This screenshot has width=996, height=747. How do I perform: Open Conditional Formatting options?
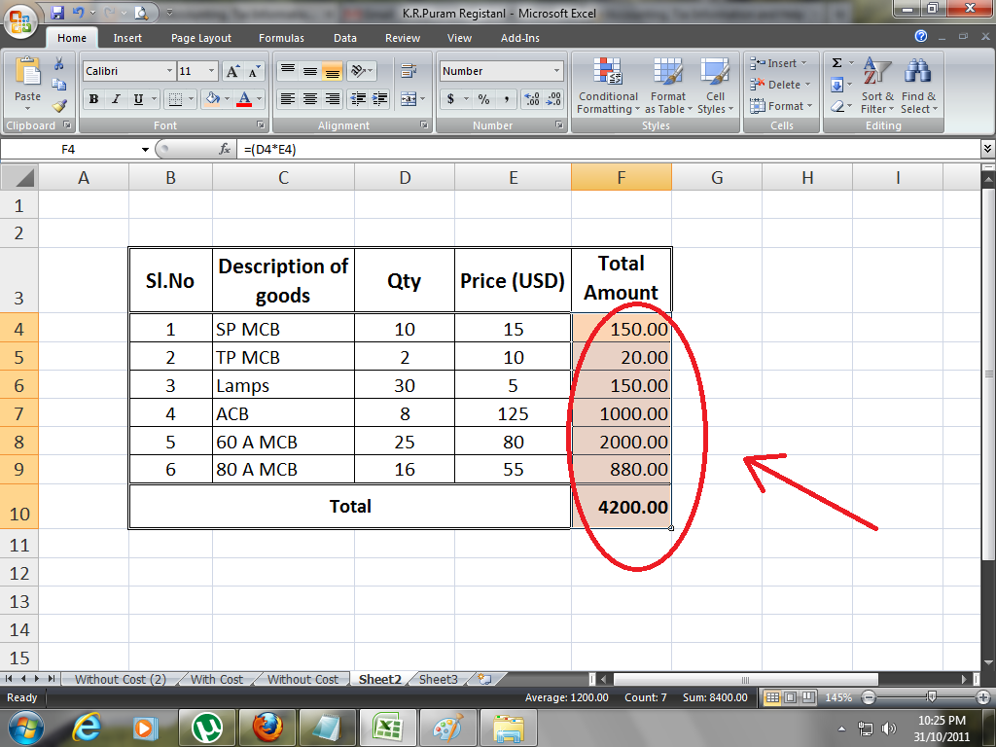click(x=607, y=86)
